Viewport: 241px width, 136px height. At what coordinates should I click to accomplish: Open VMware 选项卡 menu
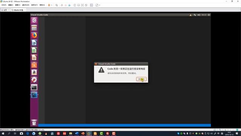point(34,5)
